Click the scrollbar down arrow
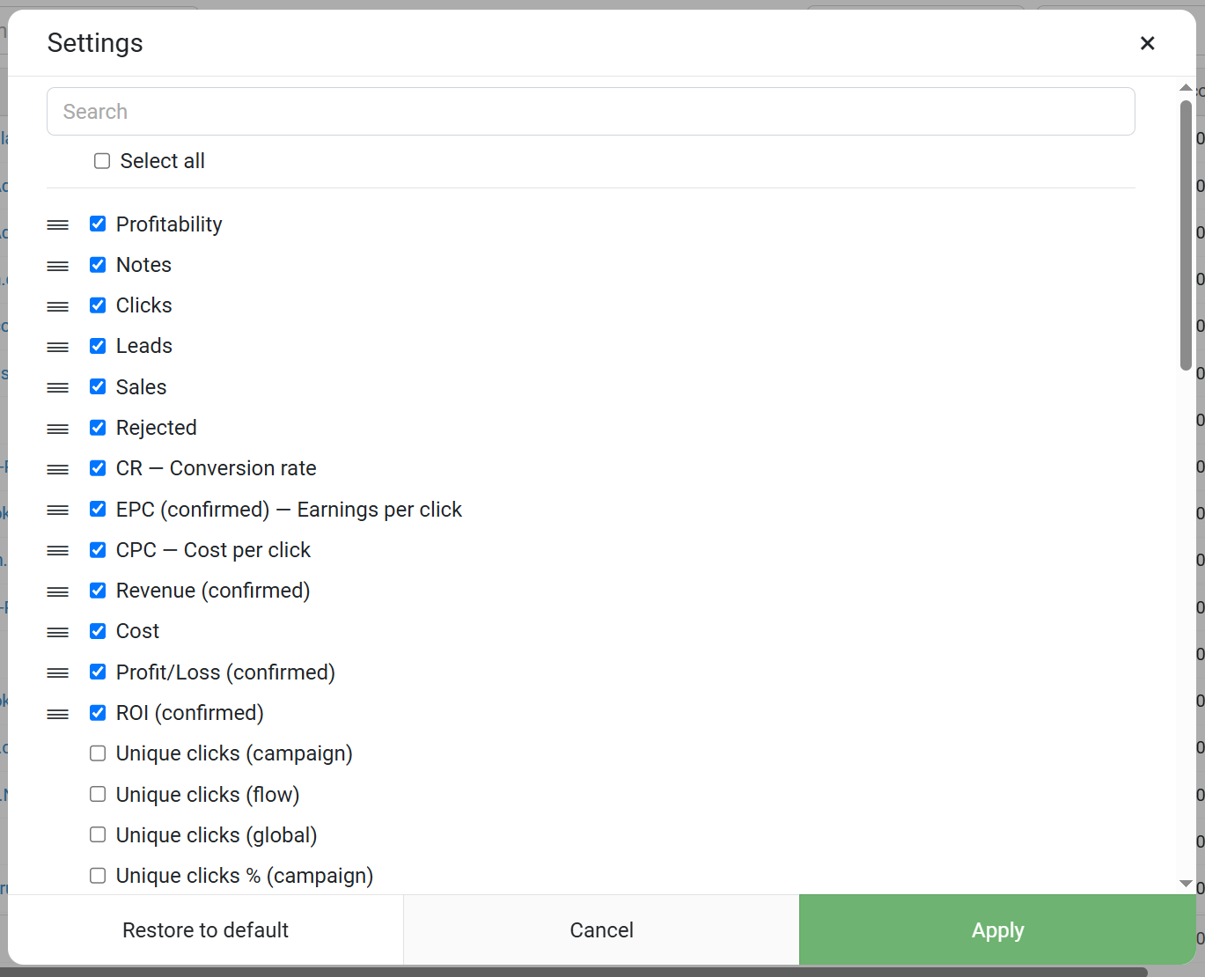This screenshot has height=977, width=1205. [x=1186, y=883]
